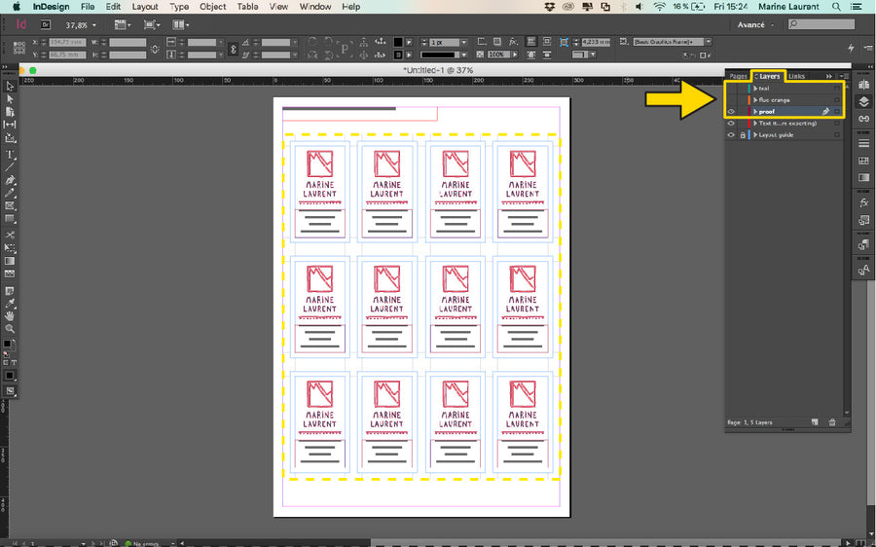Viewport: 876px width, 547px height.
Task: Open the File menu
Action: point(88,7)
